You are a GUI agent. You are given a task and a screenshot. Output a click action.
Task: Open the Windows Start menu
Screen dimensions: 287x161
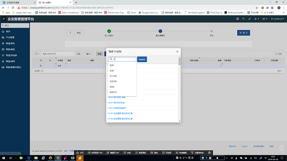tap(4, 158)
